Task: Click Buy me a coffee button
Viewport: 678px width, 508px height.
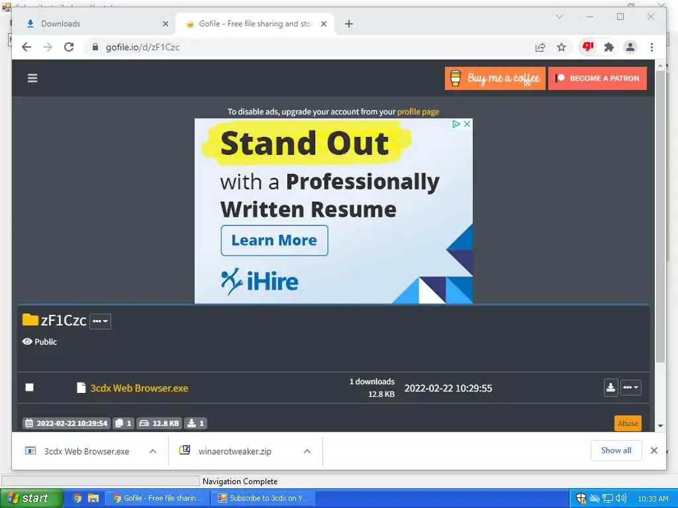Action: click(495, 78)
